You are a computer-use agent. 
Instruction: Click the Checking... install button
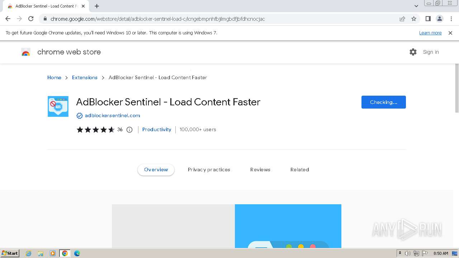(x=383, y=102)
